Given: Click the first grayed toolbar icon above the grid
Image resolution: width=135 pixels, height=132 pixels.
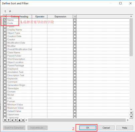Looking at the screenshot, I should pos(5,11).
